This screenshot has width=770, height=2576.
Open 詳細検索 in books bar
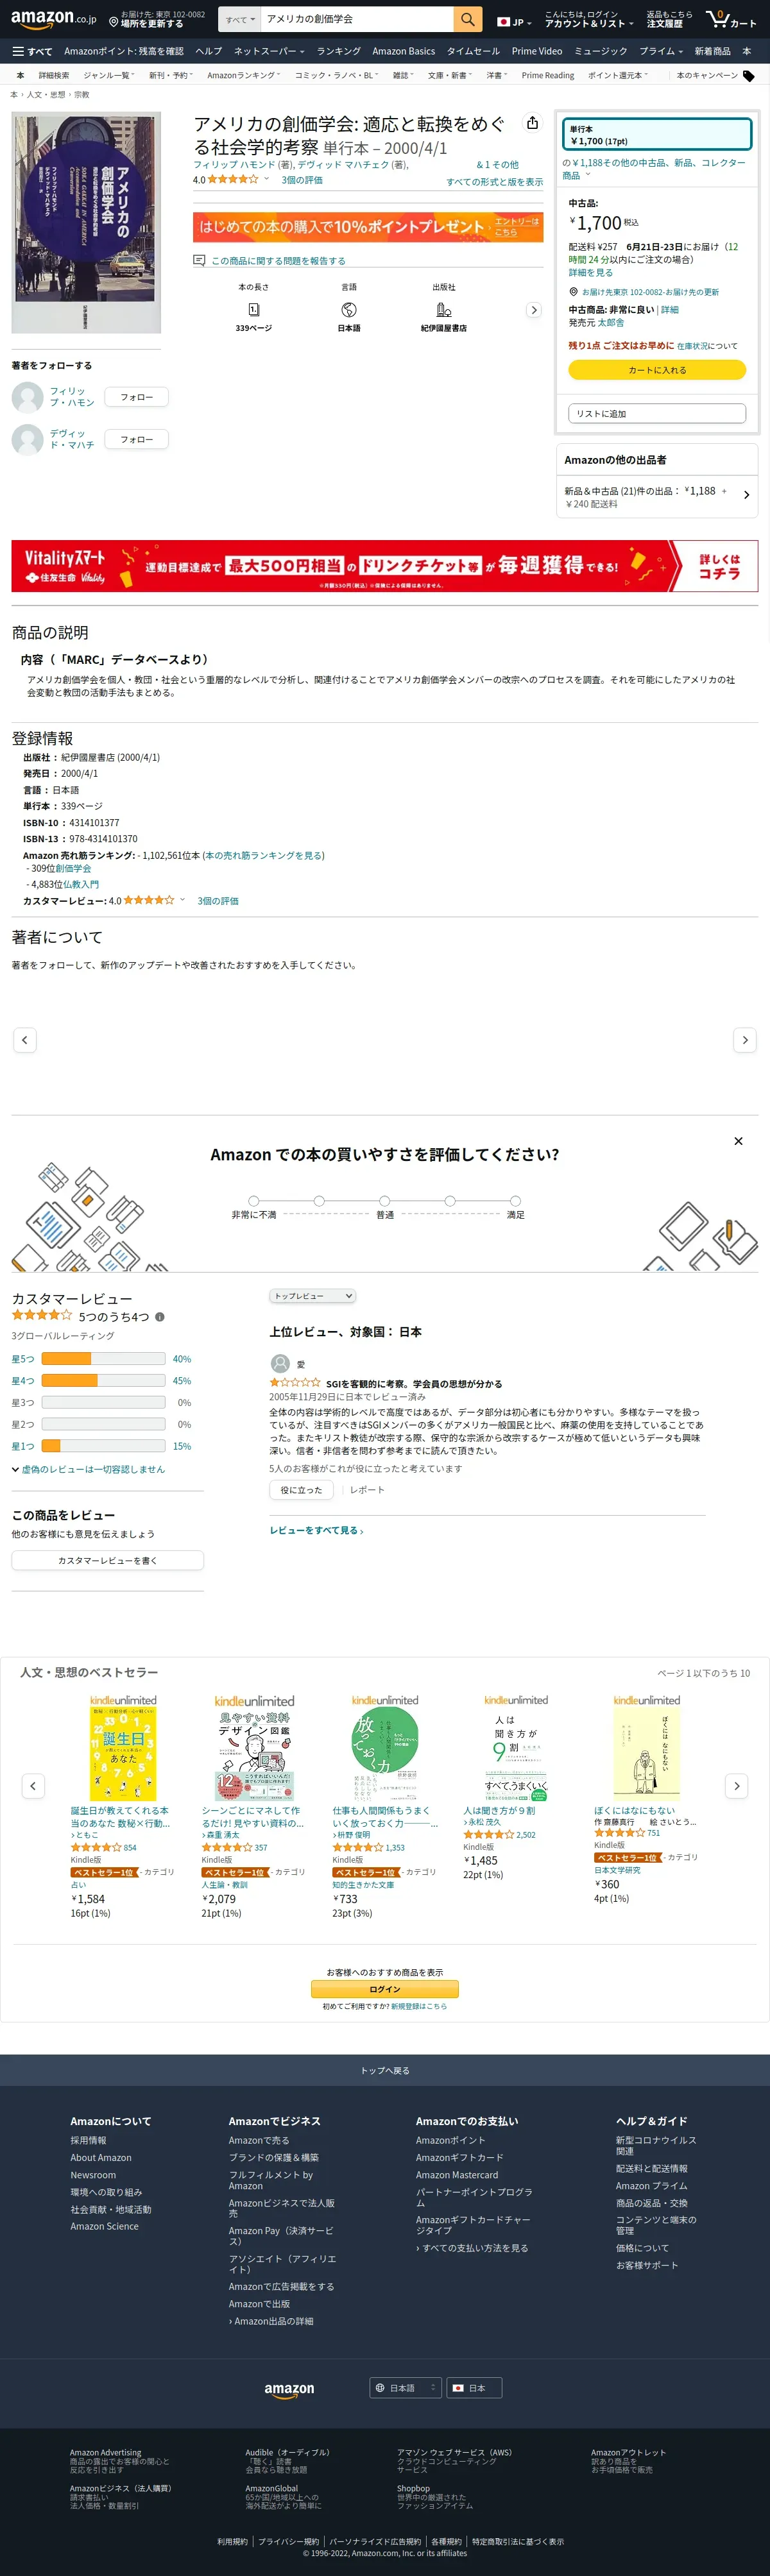(54, 76)
